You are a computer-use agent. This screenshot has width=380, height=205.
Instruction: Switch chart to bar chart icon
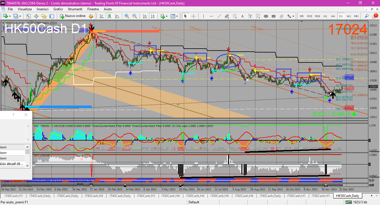[x=102, y=16]
